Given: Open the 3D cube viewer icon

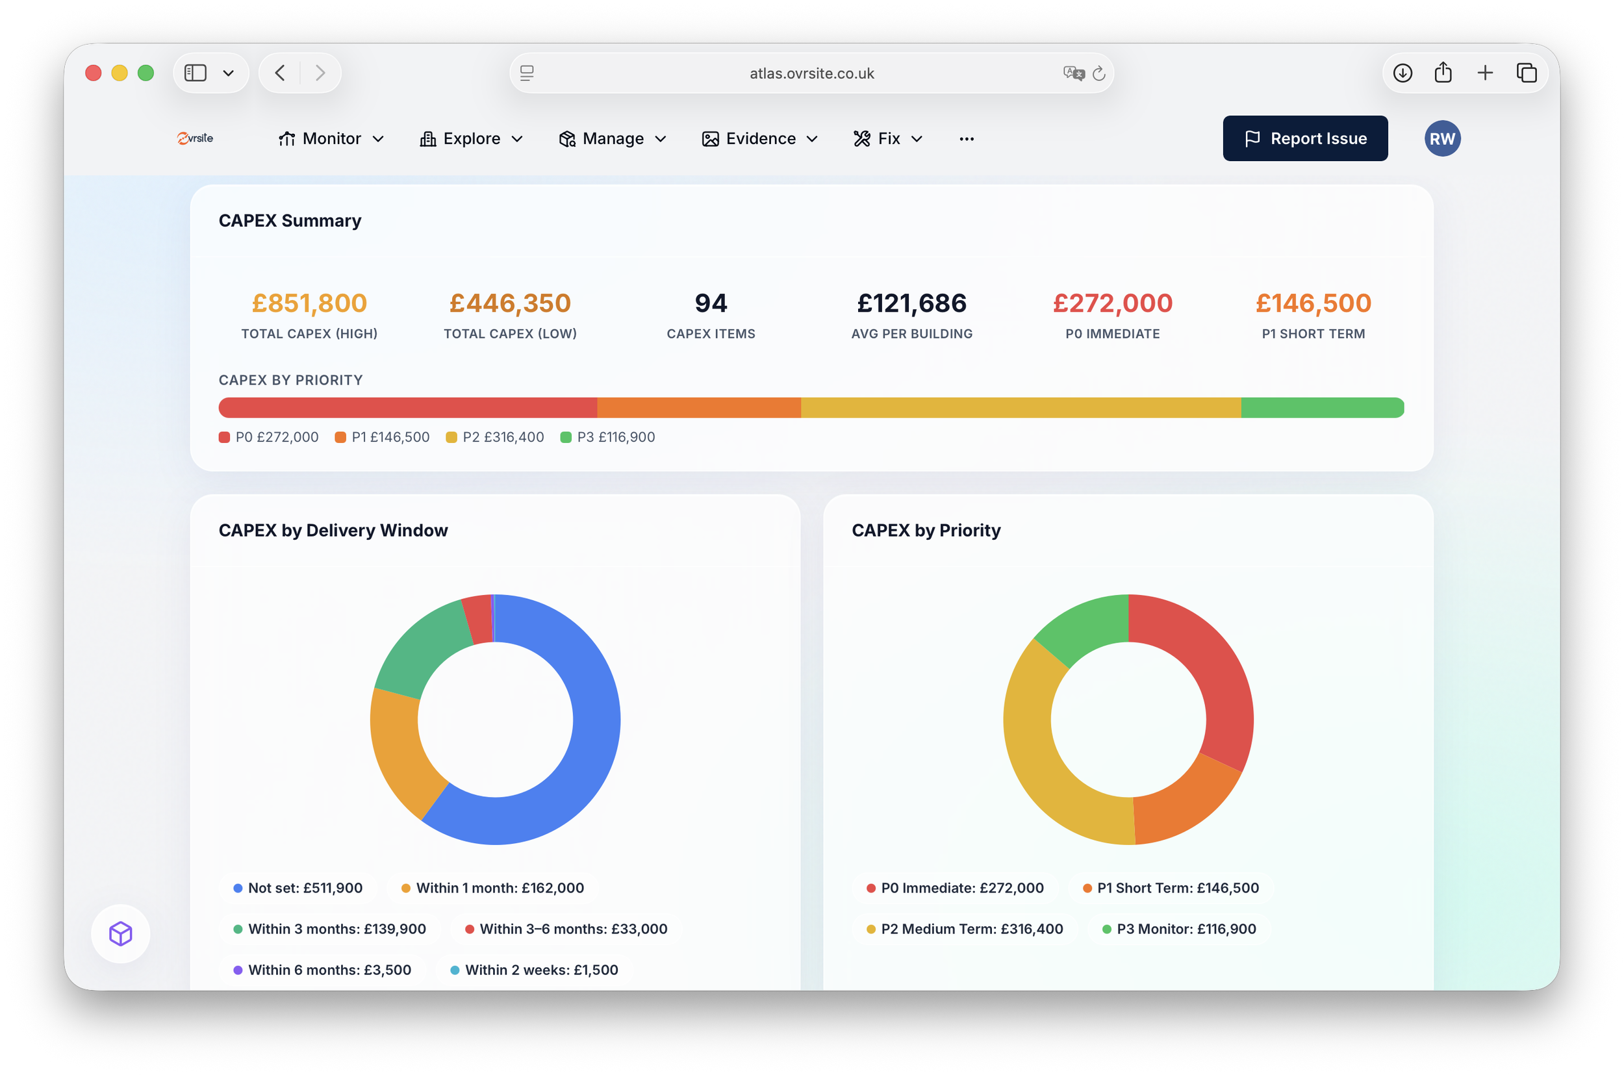Looking at the screenshot, I should (121, 933).
